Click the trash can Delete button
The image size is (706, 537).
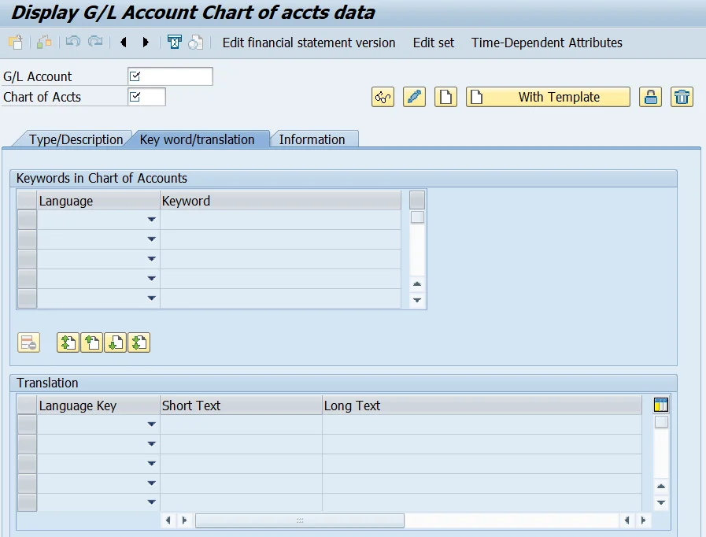pos(682,97)
